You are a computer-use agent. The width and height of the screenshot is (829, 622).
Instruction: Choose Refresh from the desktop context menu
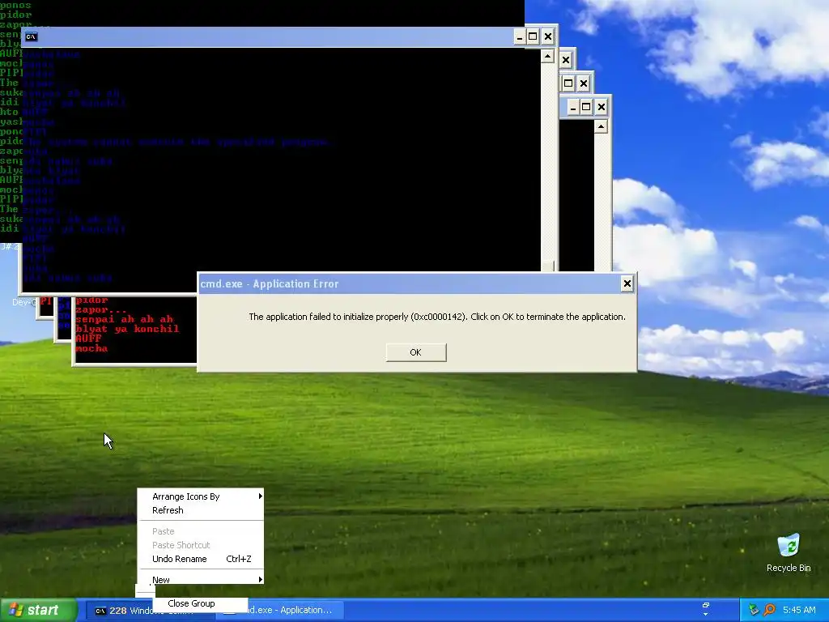201,510
